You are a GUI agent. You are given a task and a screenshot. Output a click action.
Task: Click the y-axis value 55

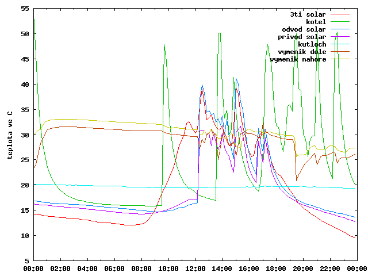[x=25, y=9]
